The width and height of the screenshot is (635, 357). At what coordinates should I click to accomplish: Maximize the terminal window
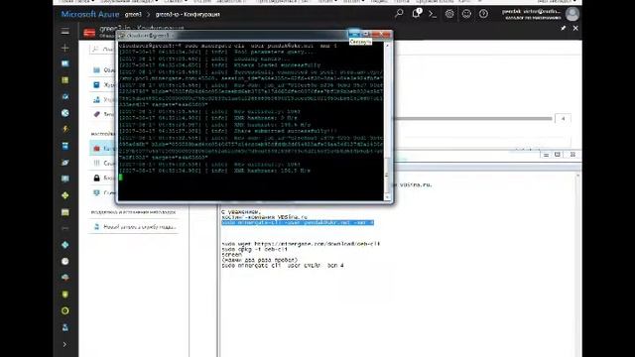(366, 34)
